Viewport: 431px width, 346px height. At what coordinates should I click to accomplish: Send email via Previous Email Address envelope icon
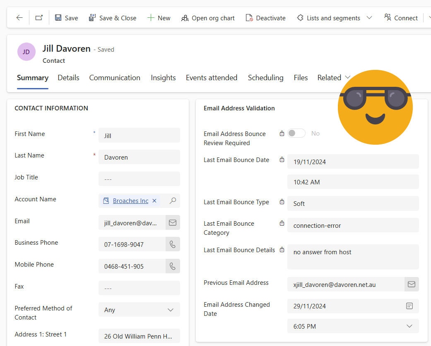pos(412,284)
